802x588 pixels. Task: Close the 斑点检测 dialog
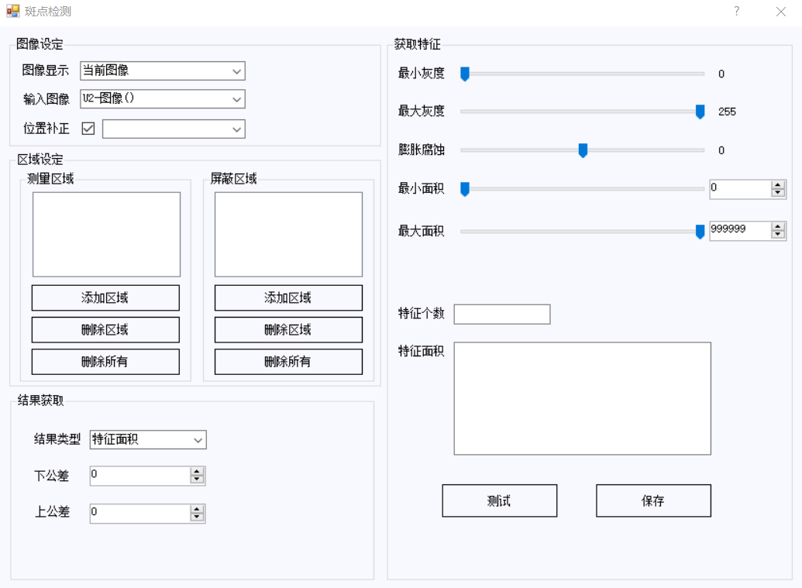(x=780, y=12)
